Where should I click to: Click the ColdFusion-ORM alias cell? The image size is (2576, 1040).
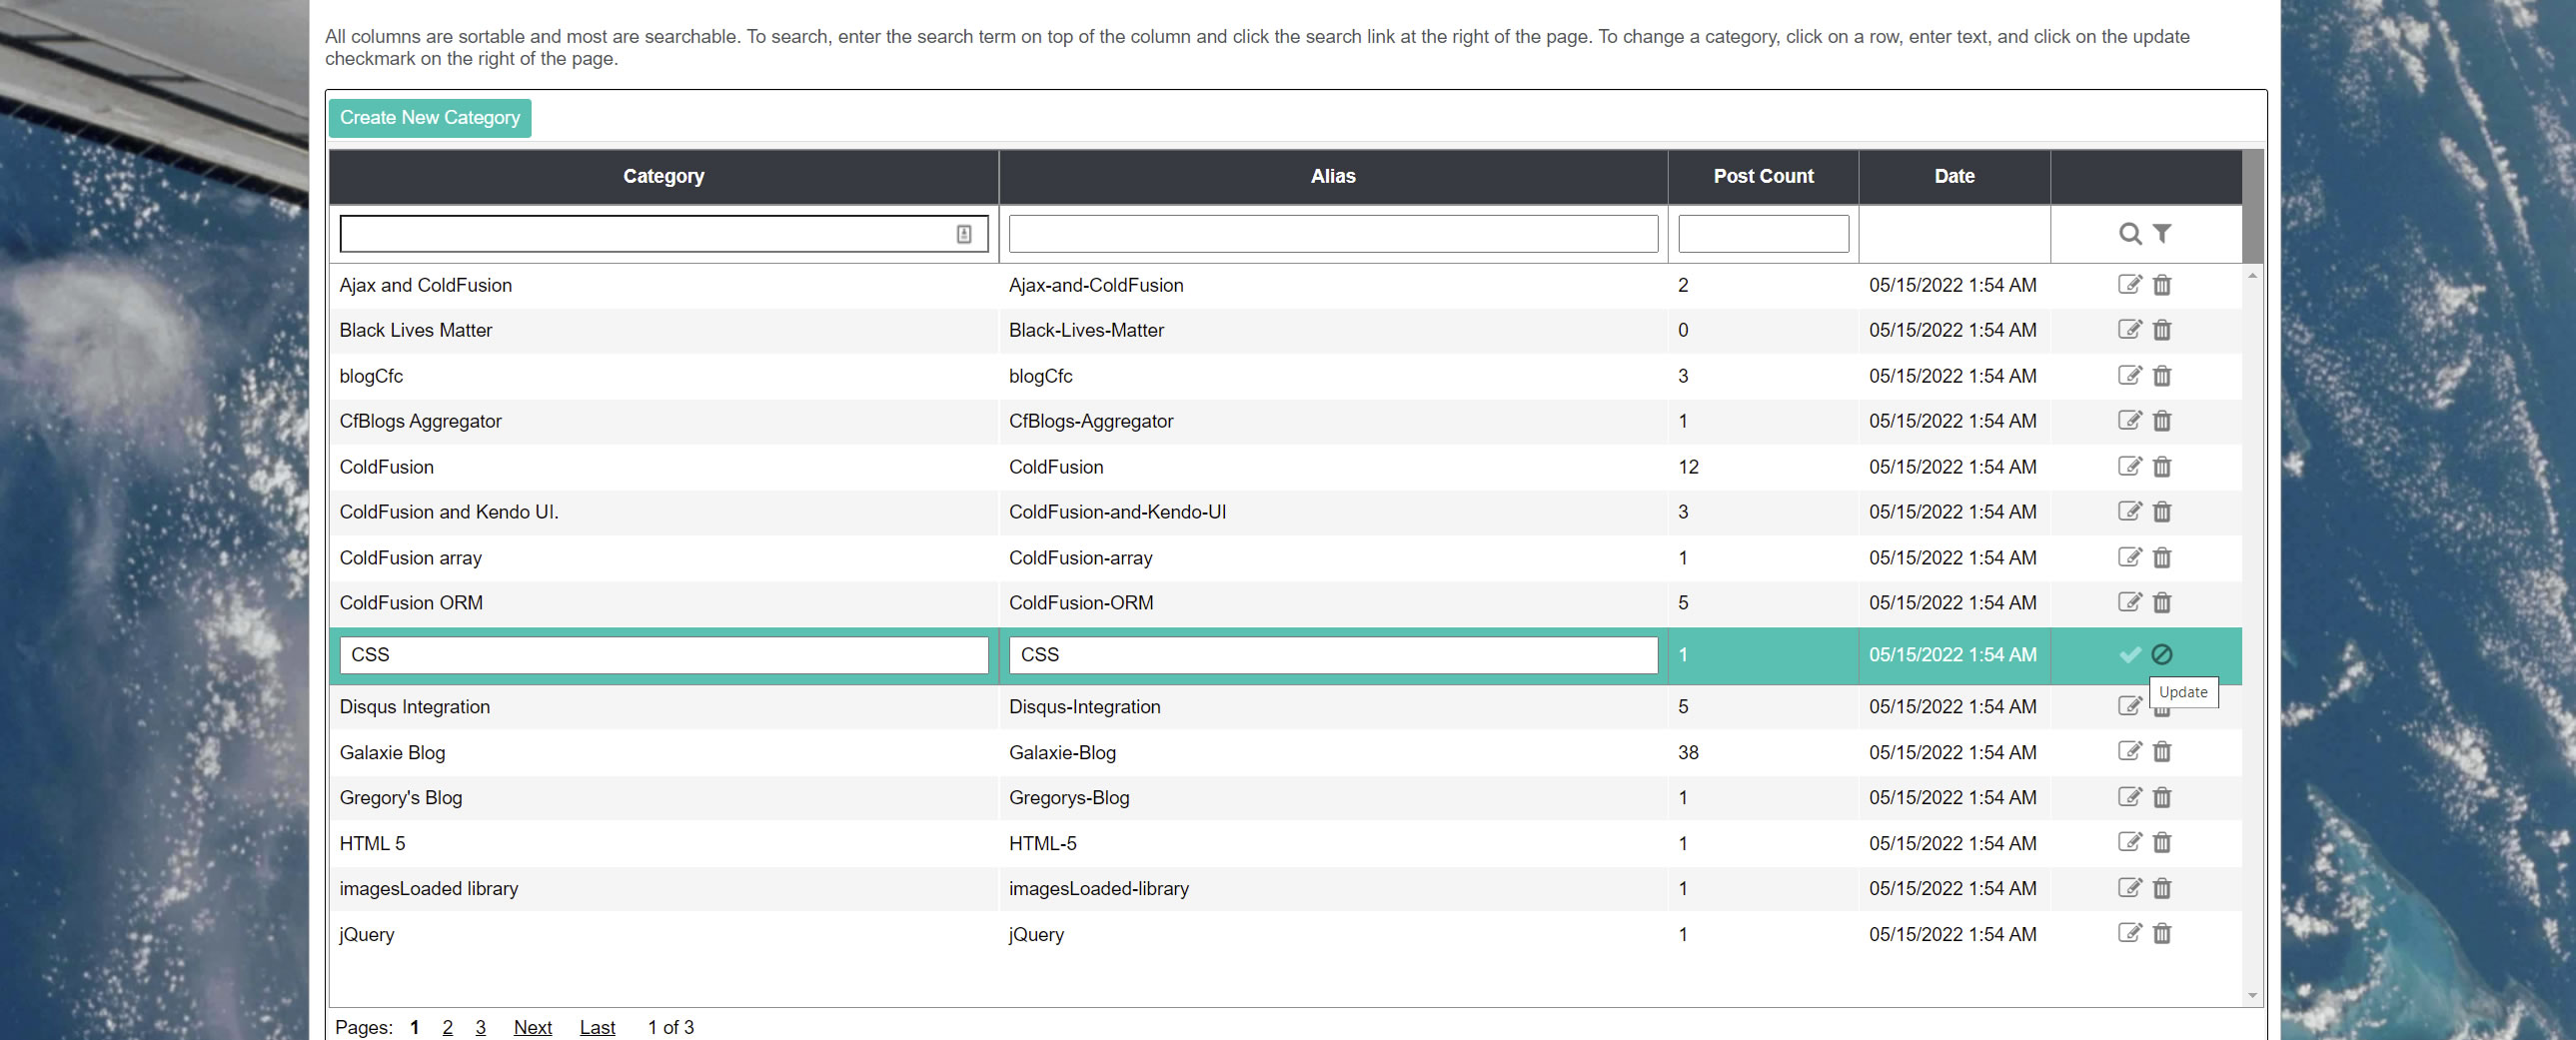(x=1333, y=603)
